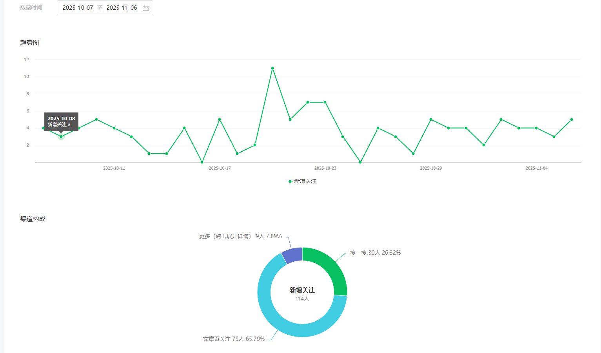This screenshot has height=353, width=601.
Task: Click the 文章页关注 75人 65.79% label
Action: pos(234,339)
